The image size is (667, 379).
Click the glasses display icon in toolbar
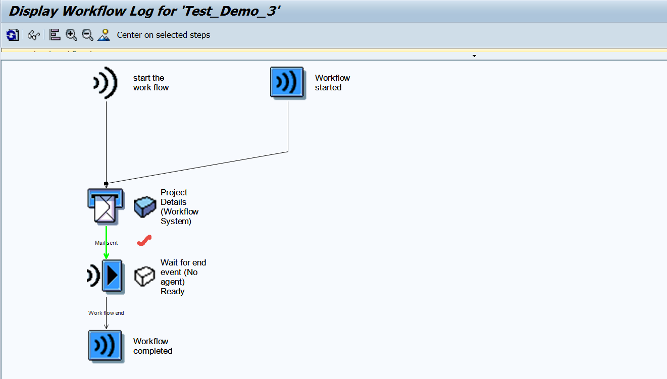point(33,35)
